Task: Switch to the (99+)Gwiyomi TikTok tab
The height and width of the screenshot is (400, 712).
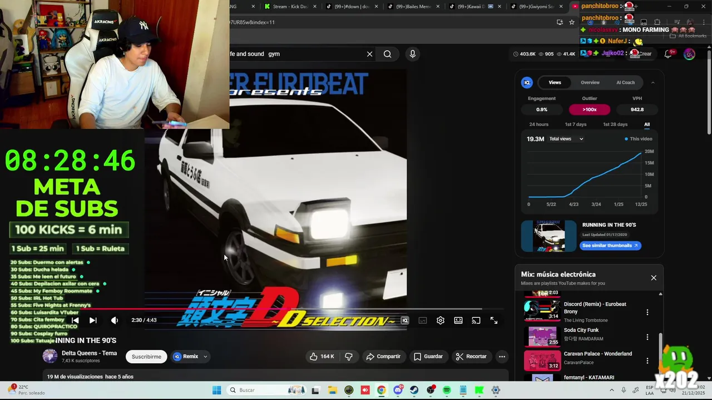Action: click(536, 7)
